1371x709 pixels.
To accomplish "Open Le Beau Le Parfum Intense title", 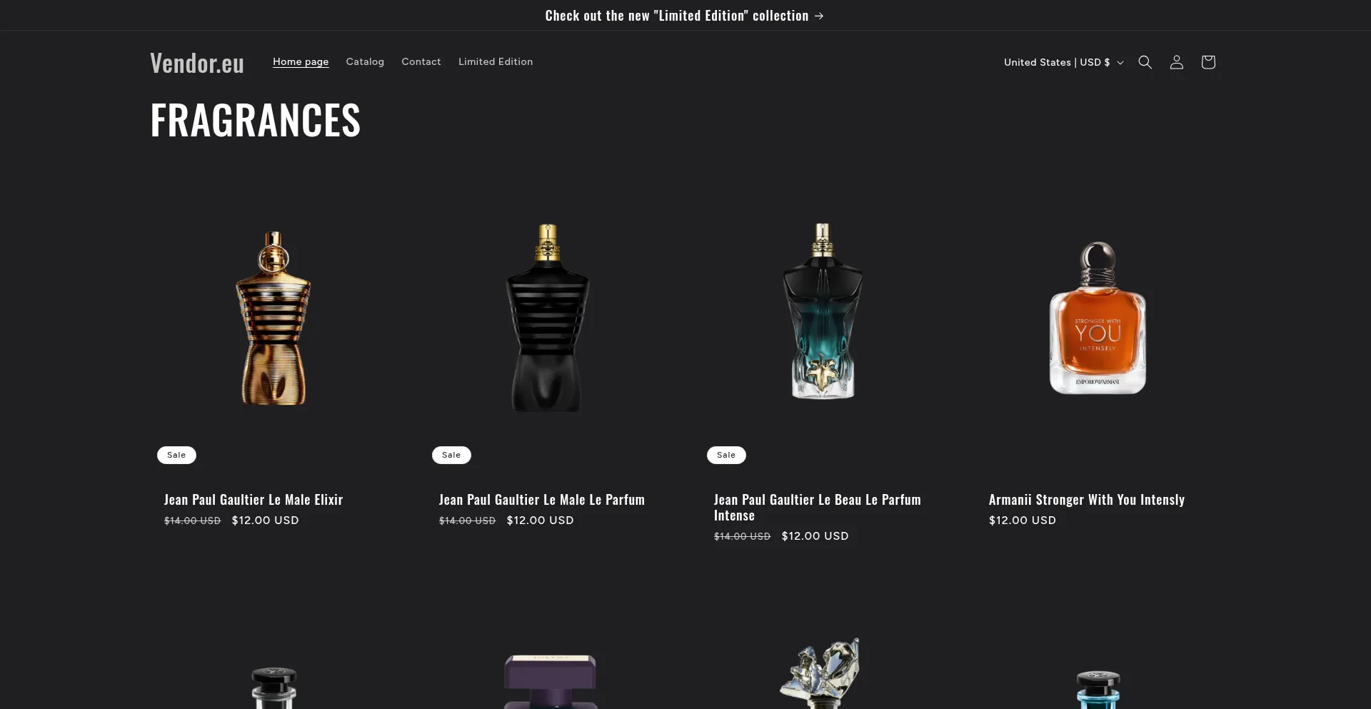I will (x=818, y=508).
